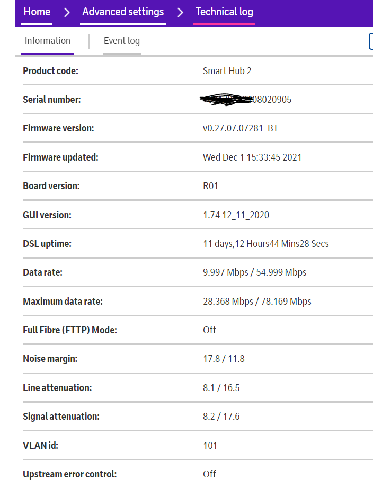Select the Information tab

coord(48,41)
